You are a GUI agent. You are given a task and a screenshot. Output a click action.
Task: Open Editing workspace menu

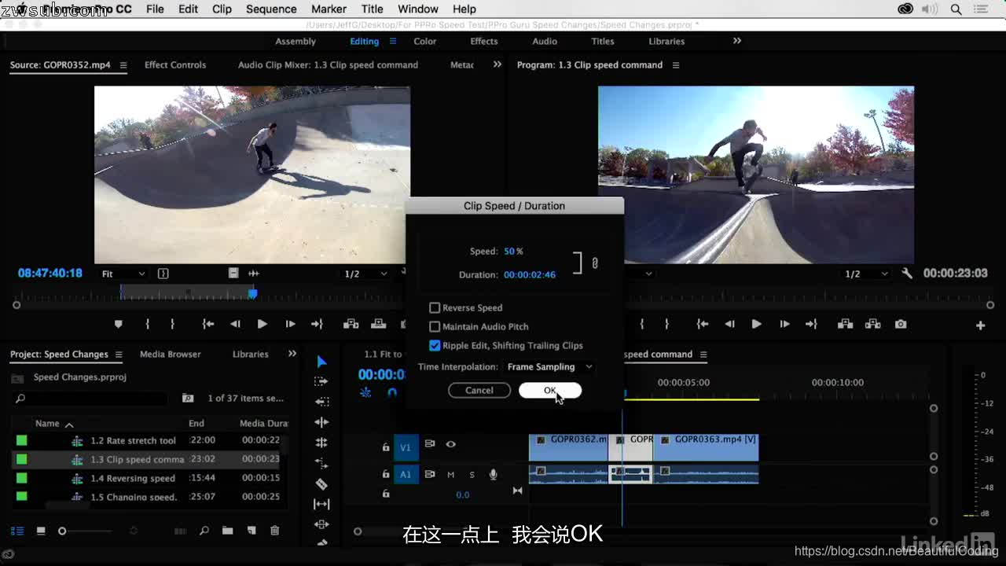[x=393, y=41]
